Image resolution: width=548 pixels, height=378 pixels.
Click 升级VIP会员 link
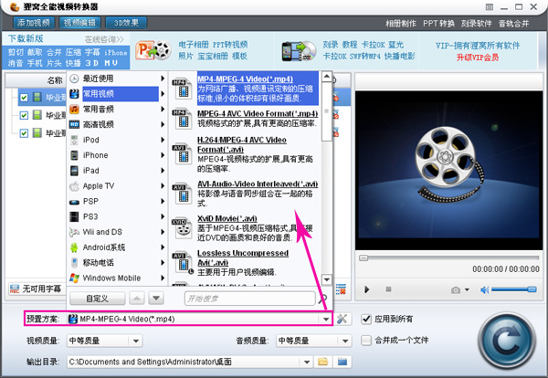coord(478,58)
